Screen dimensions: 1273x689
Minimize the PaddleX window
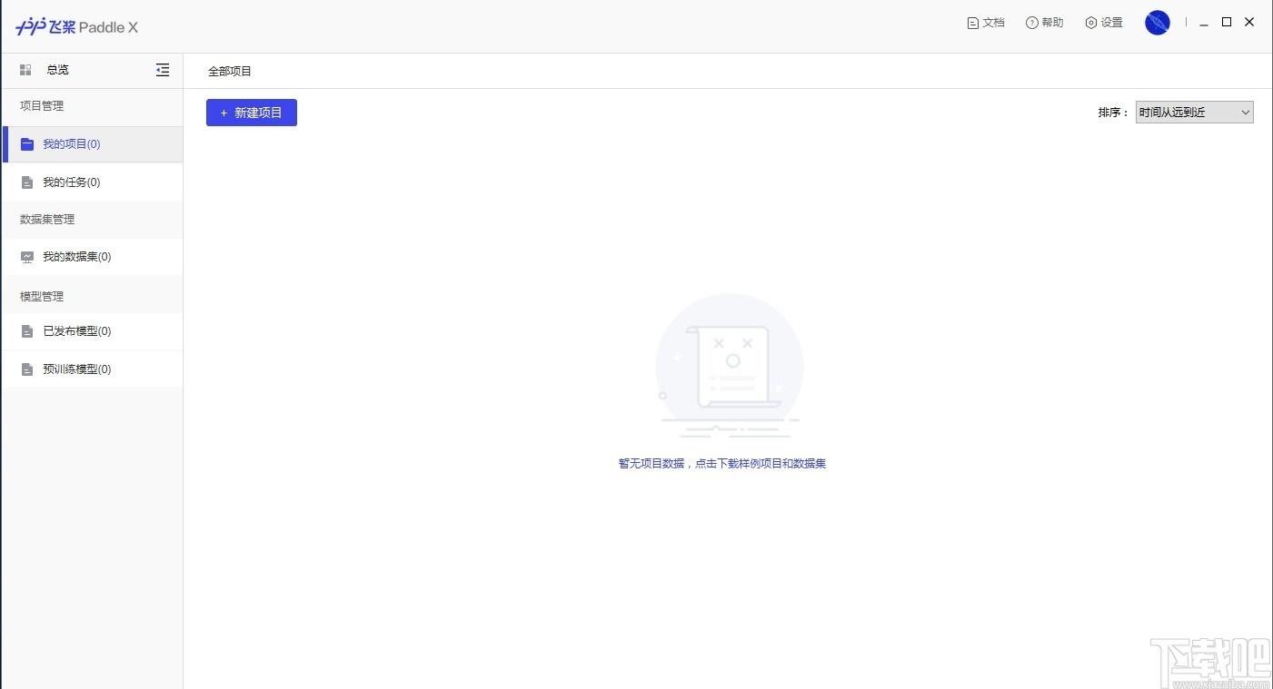[1204, 23]
